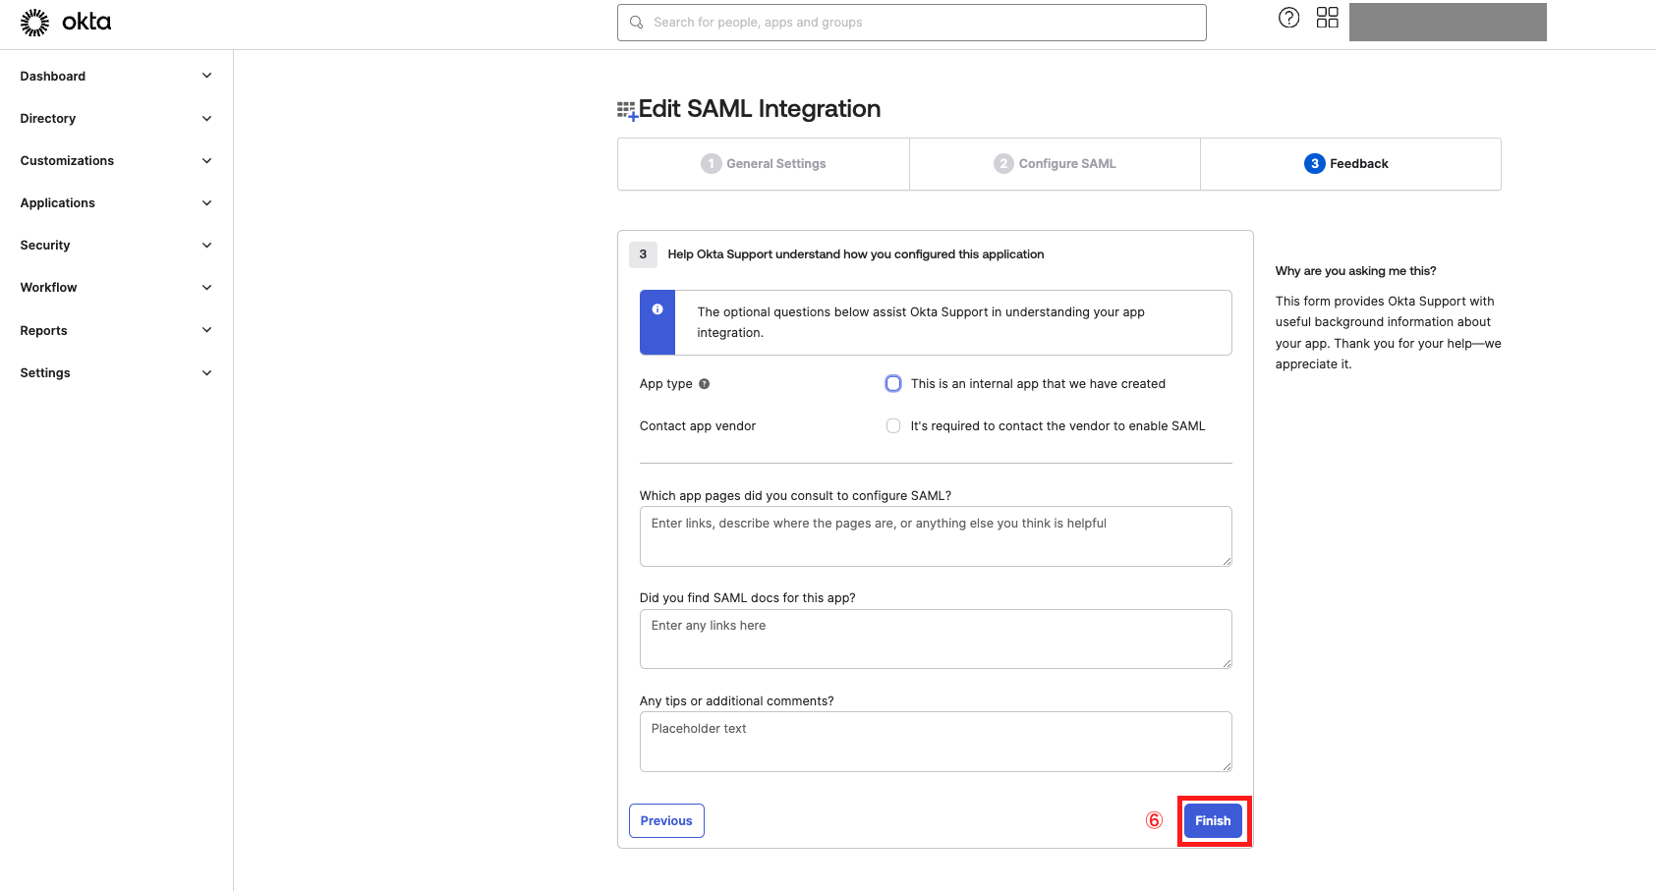Click the 'Contact app vendor' label
This screenshot has width=1656, height=891.
(698, 426)
